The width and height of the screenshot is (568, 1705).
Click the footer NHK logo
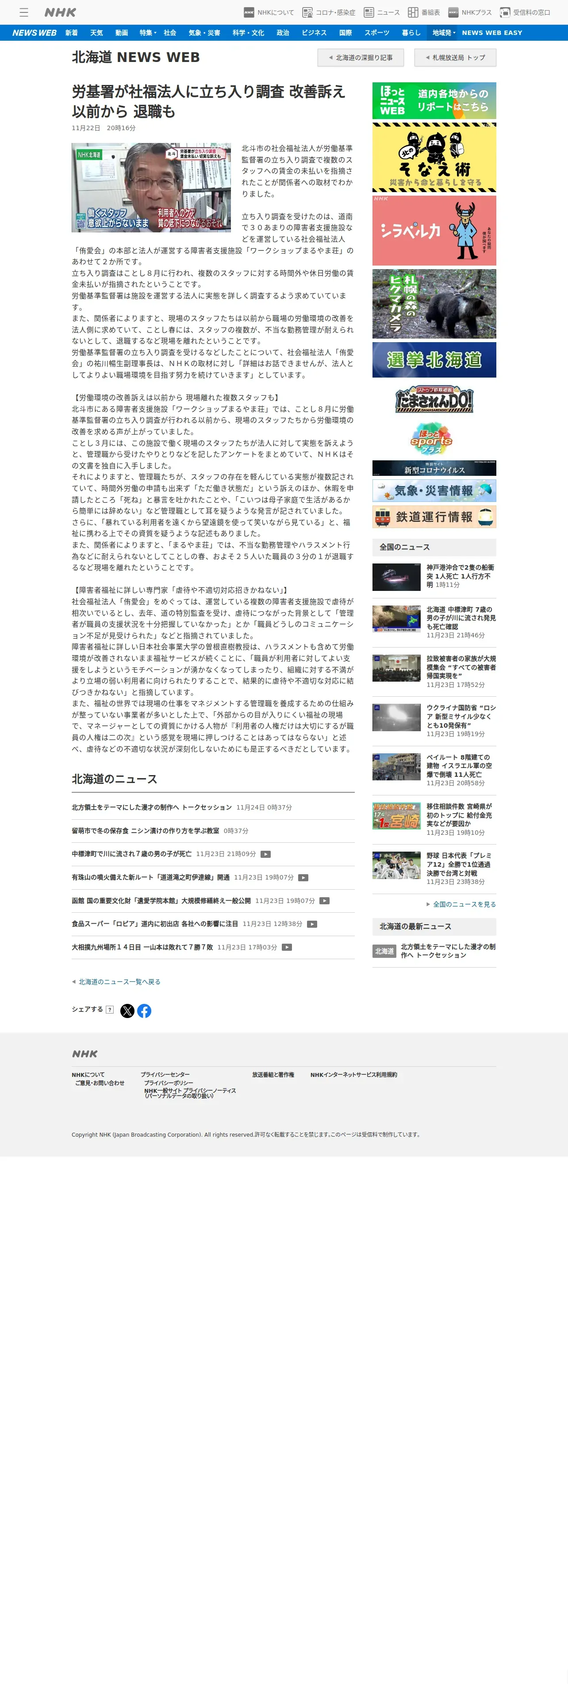pos(84,1054)
